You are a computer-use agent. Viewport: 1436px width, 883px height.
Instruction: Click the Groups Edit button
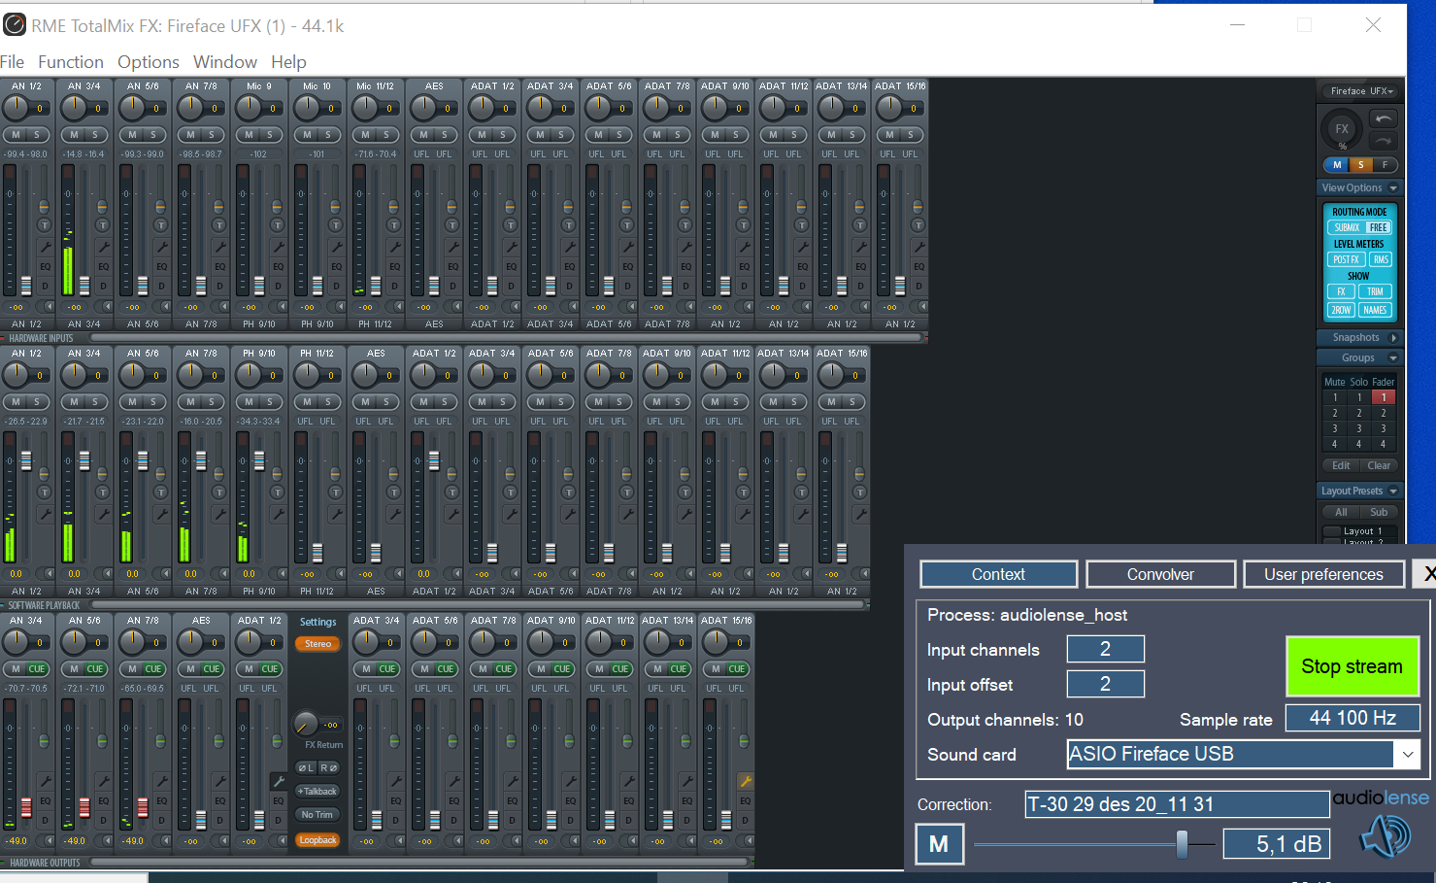click(x=1341, y=465)
